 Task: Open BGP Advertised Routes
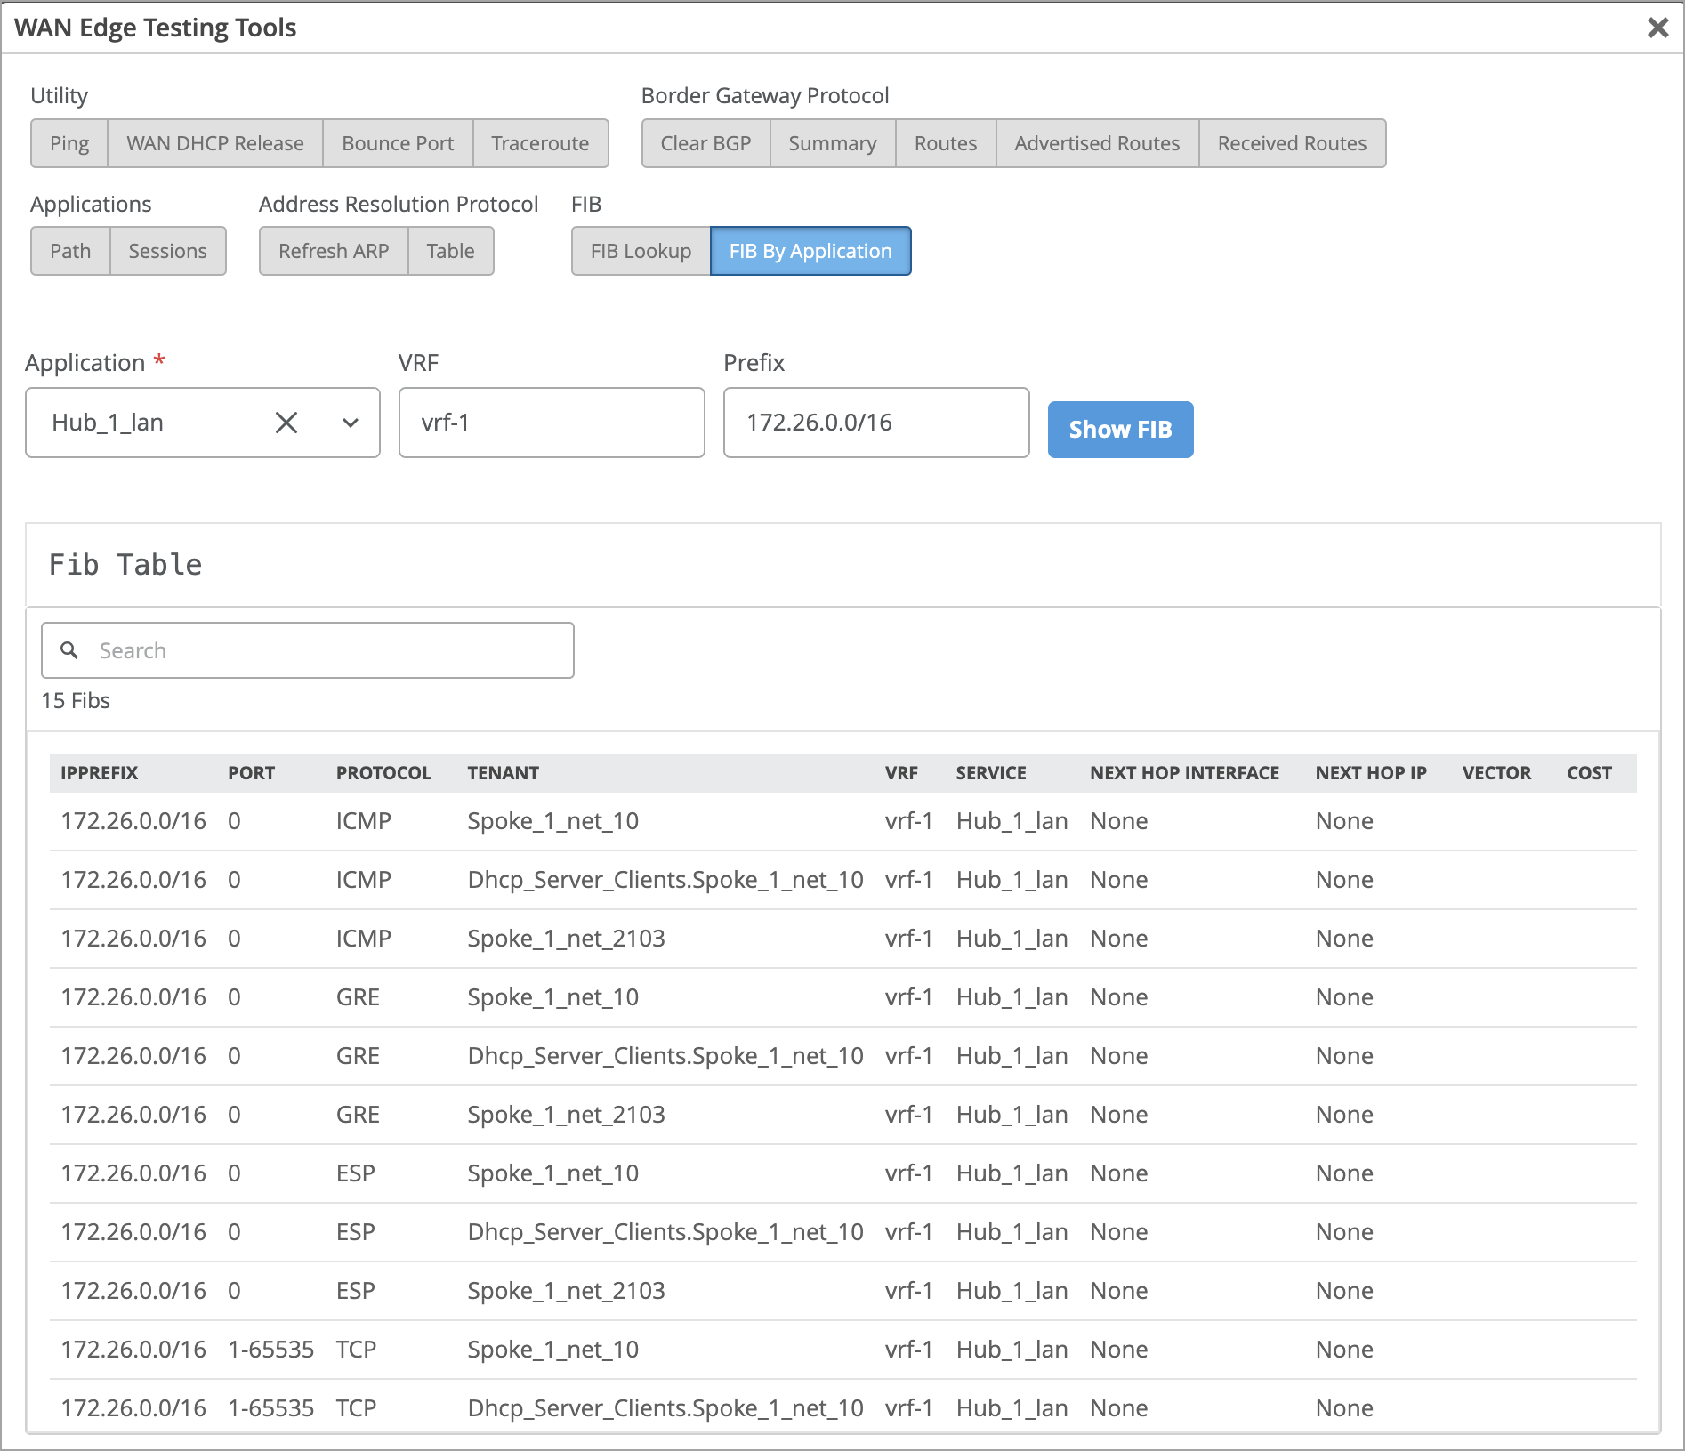(x=1096, y=143)
